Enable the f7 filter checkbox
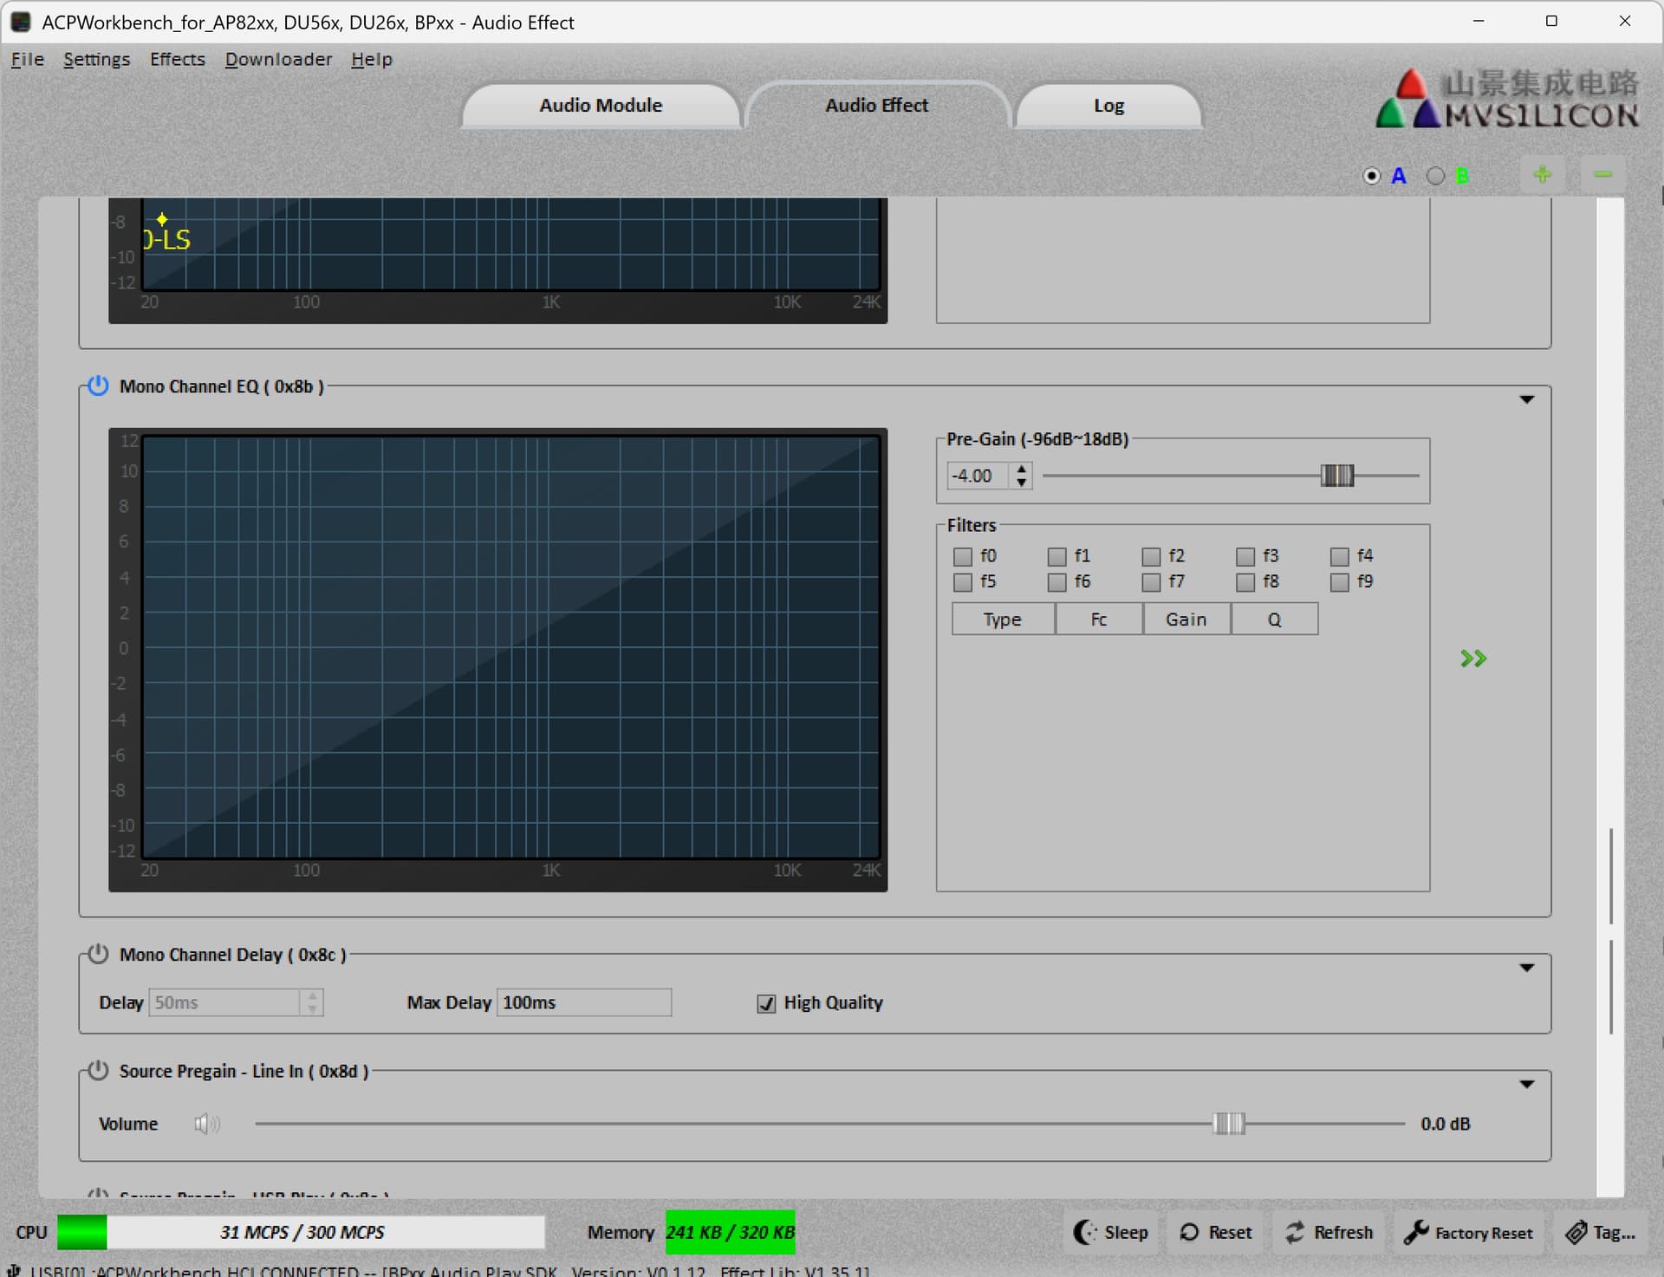Image resolution: width=1664 pixels, height=1277 pixels. point(1151,582)
